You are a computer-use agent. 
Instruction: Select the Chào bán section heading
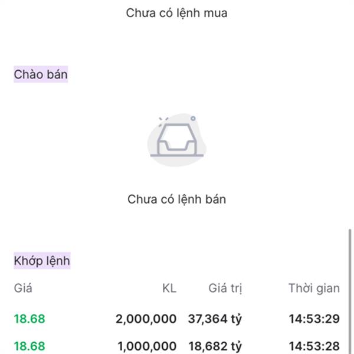(41, 74)
